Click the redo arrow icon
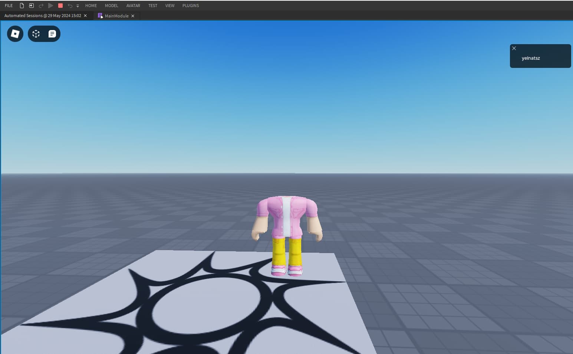The height and width of the screenshot is (354, 573). click(41, 6)
